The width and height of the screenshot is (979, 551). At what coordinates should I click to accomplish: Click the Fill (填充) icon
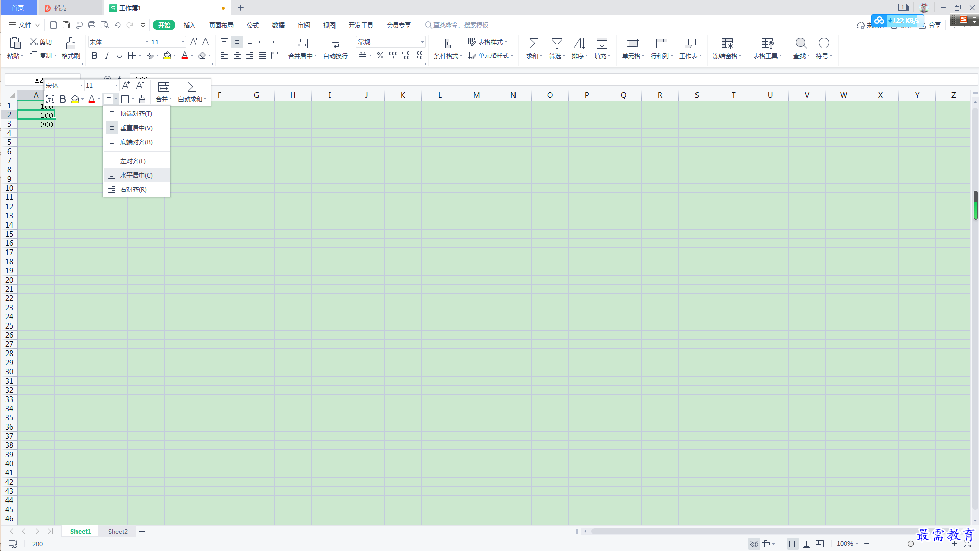click(x=602, y=43)
